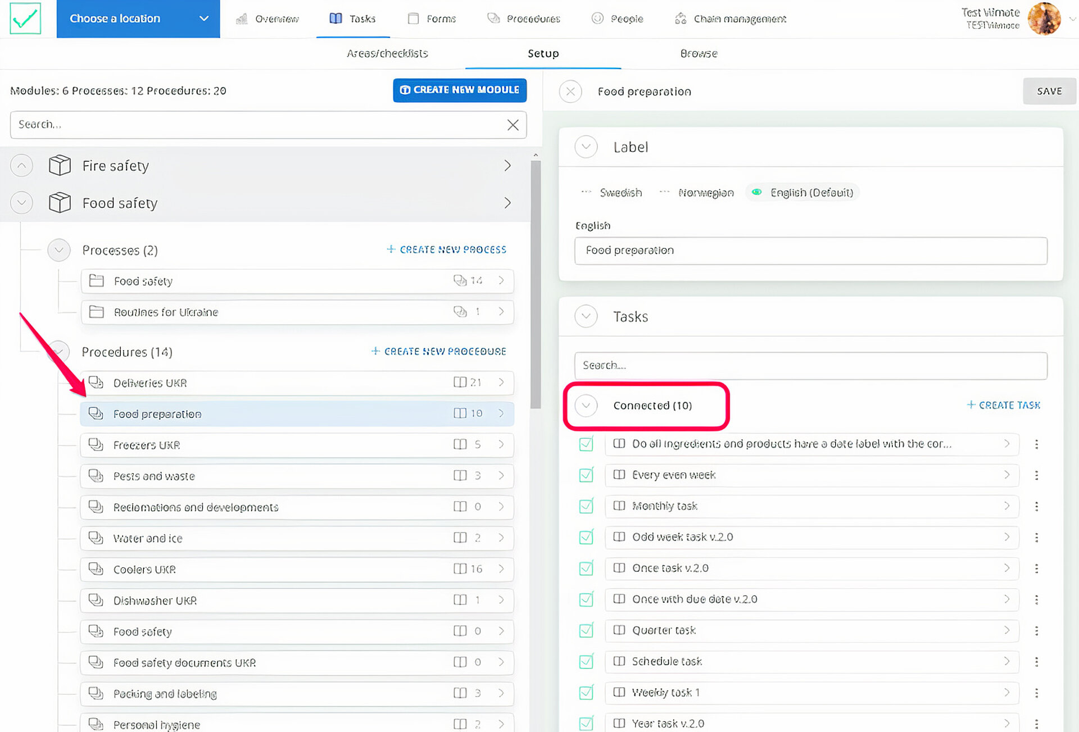Uncheck the Schedule task checkbox
Viewport: 1079px width, 732px height.
click(x=586, y=662)
